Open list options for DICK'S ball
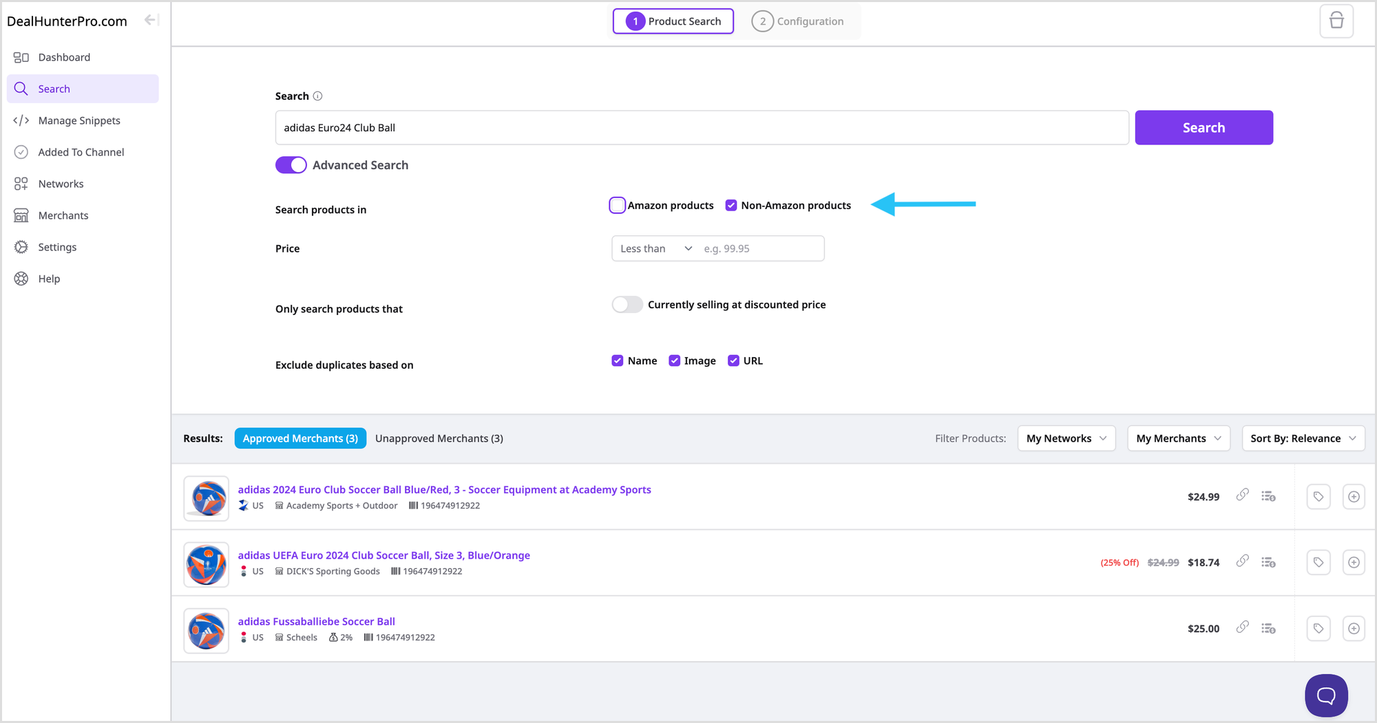This screenshot has height=723, width=1377. 1268,562
